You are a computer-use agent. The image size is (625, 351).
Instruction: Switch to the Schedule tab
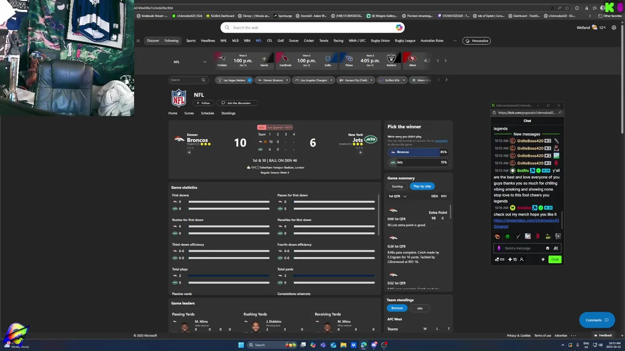pos(208,113)
